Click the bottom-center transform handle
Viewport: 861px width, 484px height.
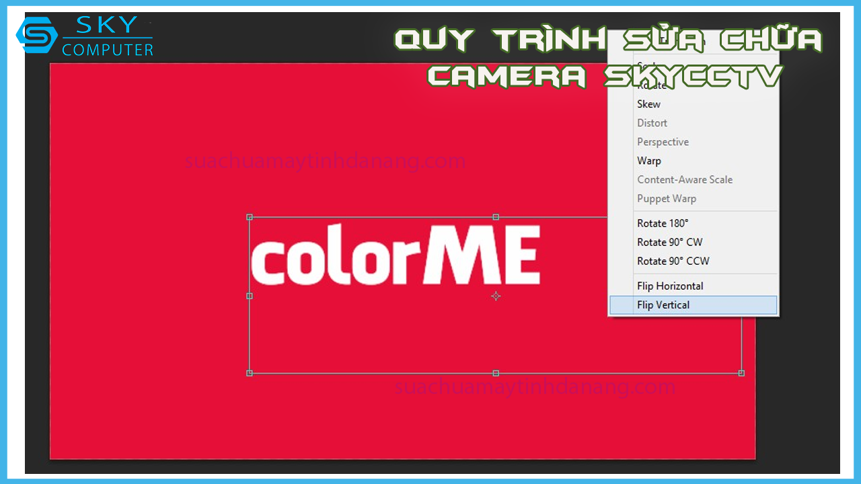pyautogui.click(x=496, y=373)
